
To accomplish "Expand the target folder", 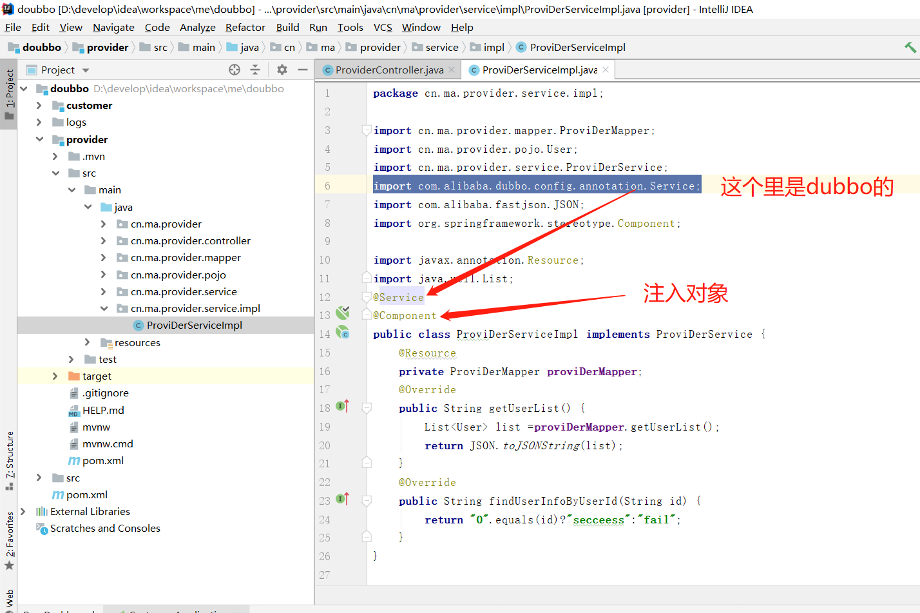I will click(55, 376).
